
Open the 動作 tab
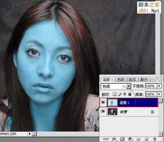click(144, 80)
